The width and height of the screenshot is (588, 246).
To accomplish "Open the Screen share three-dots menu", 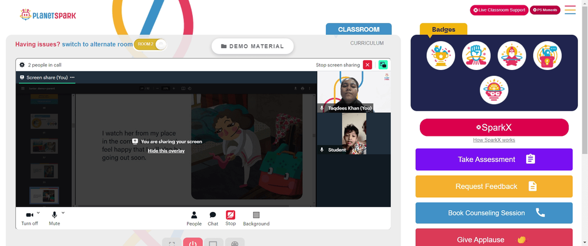I will coord(72,77).
